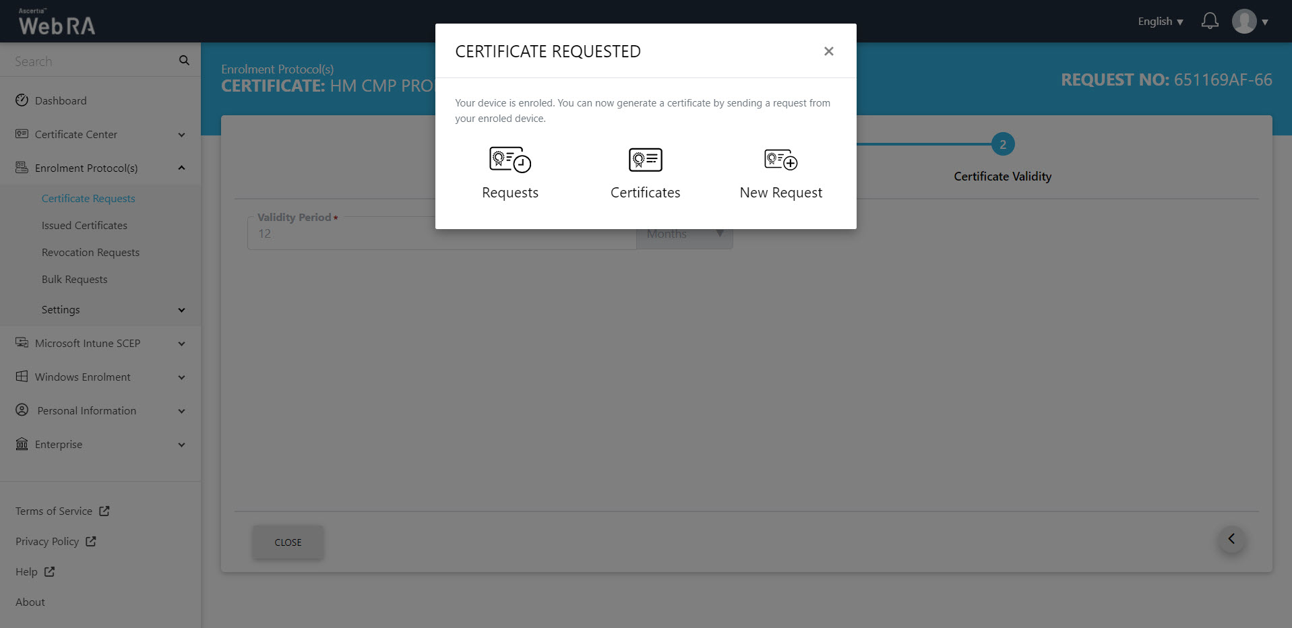Expand the Microsoft Intune SCEP menu
This screenshot has height=628, width=1292.
pyautogui.click(x=101, y=344)
